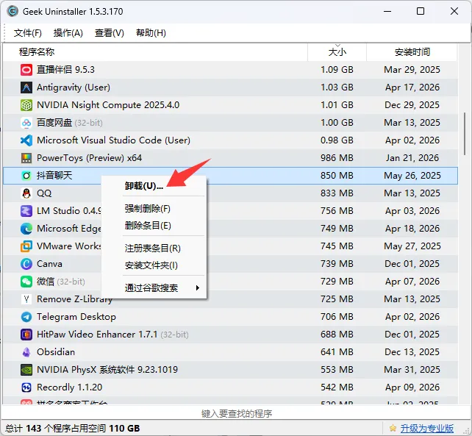Select the NVIDIA PhysX 系统软件 9.23.1019 entry

(107, 370)
